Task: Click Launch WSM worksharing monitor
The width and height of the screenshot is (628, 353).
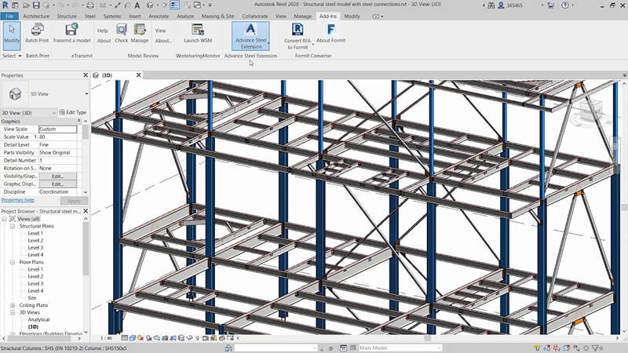Action: (198, 33)
